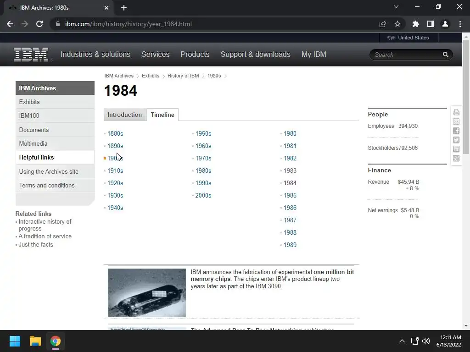
Task: Go to the 2000s timeline
Action: pos(203,195)
